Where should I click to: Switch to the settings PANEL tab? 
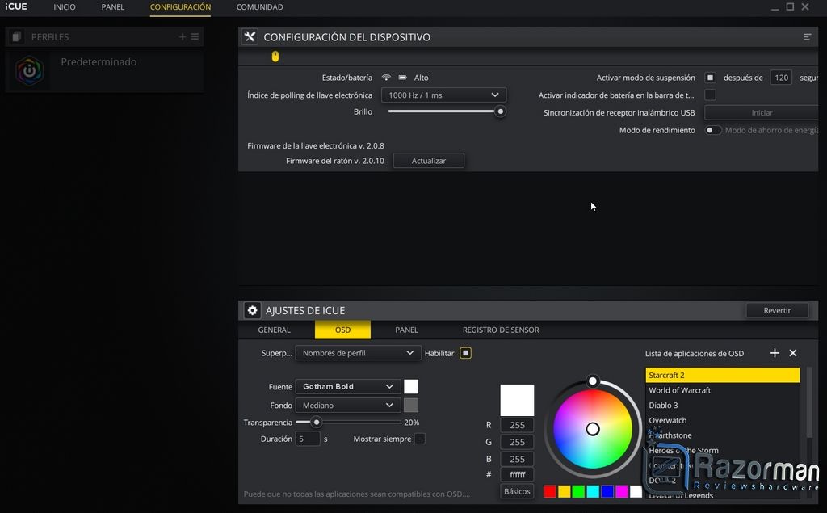407,330
